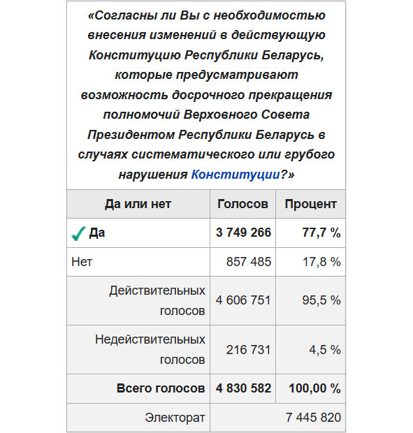
Task: Click the 3 749 266 votes cell
Action: [x=242, y=233]
